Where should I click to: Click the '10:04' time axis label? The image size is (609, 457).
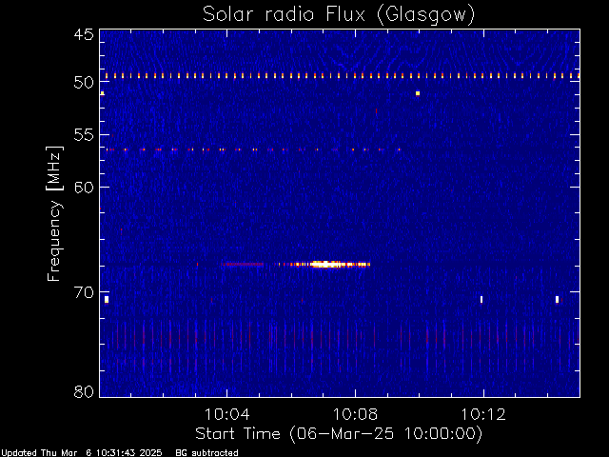(227, 414)
